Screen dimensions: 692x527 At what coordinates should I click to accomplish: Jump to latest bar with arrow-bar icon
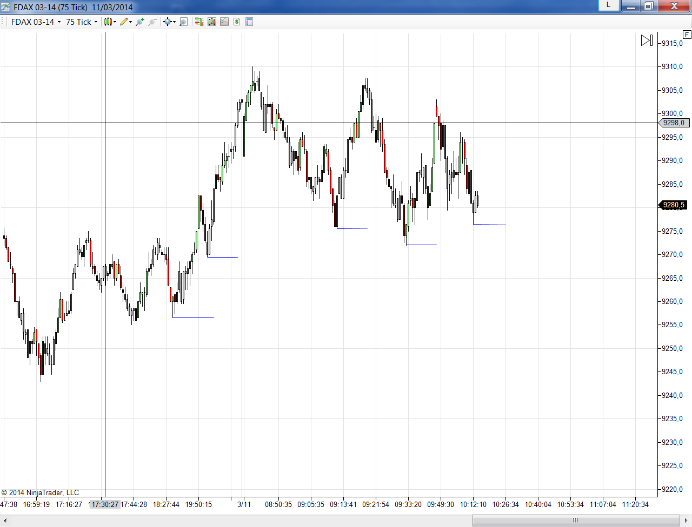(x=647, y=40)
